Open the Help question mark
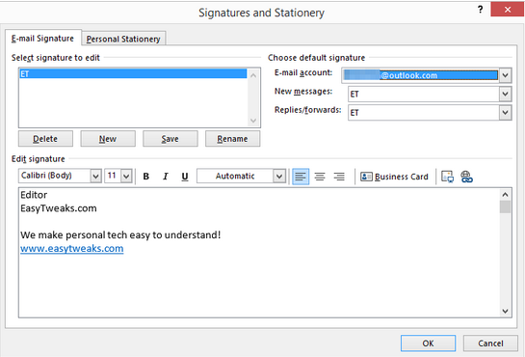525x357 pixels. tap(480, 10)
